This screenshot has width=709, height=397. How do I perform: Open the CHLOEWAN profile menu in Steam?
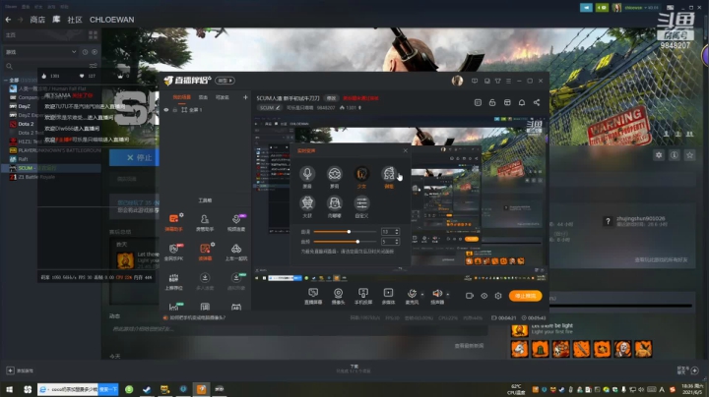coord(111,20)
